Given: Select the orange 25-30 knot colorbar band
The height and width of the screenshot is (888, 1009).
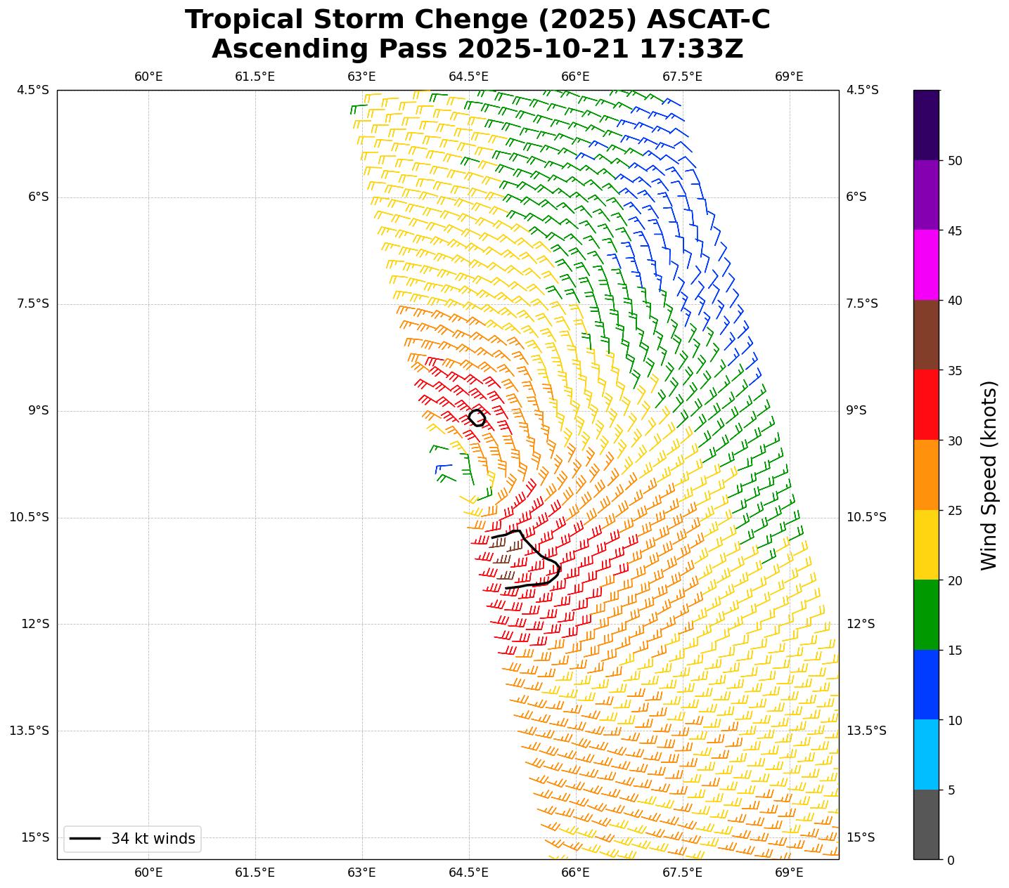Looking at the screenshot, I should pos(926,475).
